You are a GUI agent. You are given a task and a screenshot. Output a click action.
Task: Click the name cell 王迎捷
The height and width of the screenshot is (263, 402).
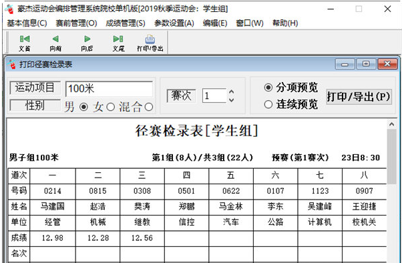(365, 207)
